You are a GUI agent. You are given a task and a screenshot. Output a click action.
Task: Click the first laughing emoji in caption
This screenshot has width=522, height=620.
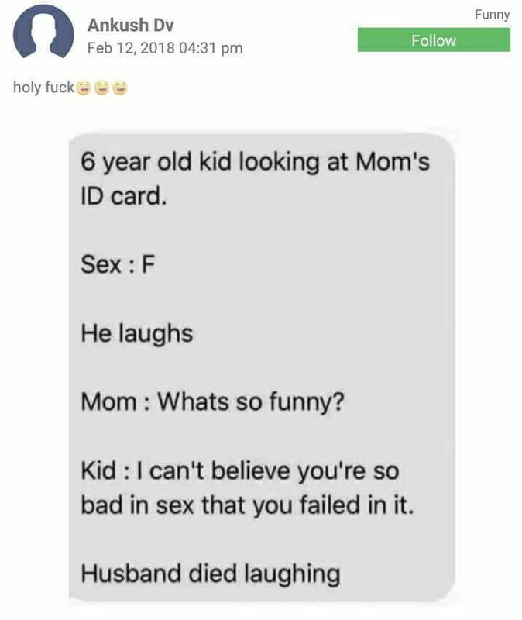point(83,88)
